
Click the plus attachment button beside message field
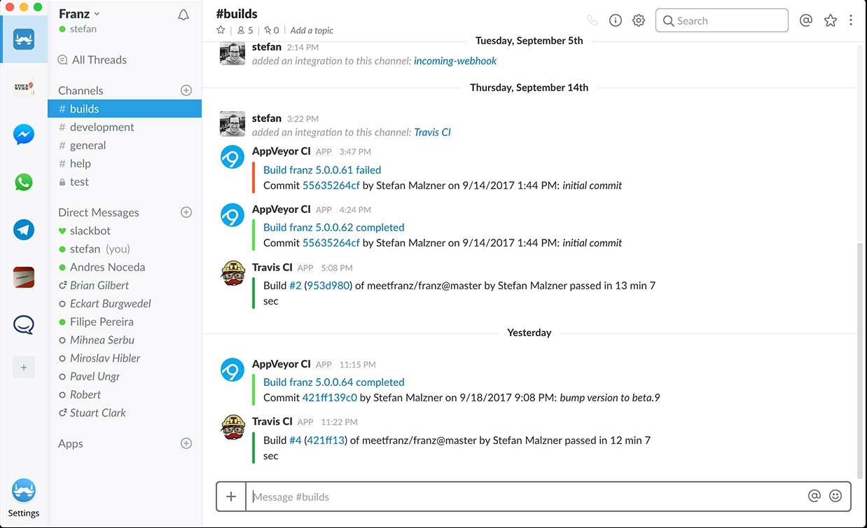(231, 496)
